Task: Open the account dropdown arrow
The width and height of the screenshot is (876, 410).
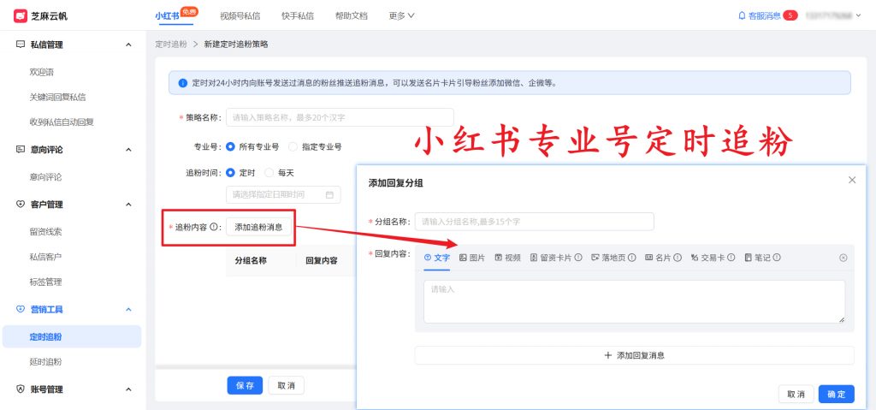Action: (x=859, y=15)
